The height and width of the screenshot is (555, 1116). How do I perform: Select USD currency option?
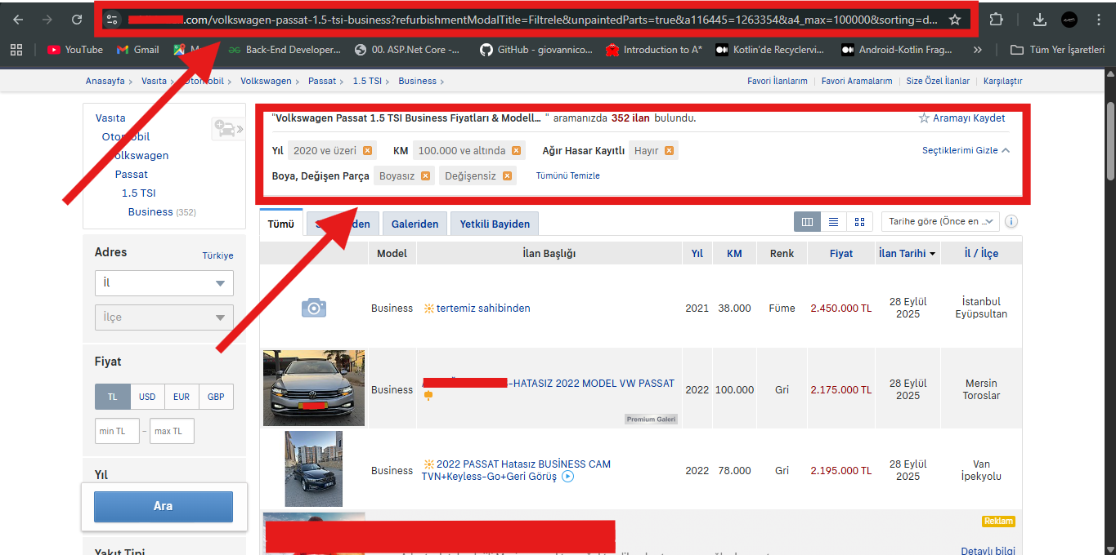147,397
